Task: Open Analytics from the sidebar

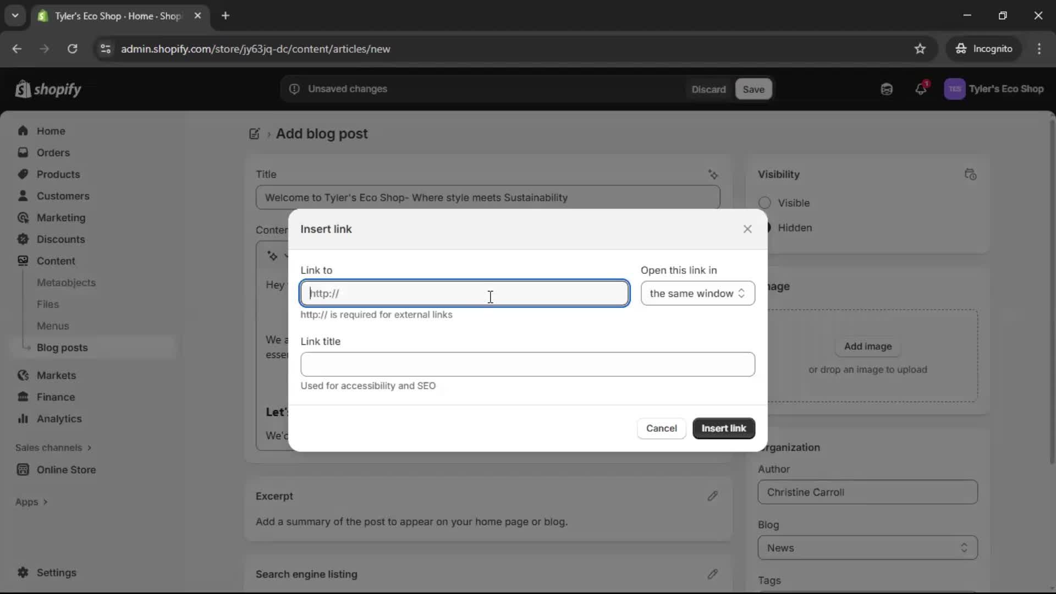Action: (x=58, y=419)
